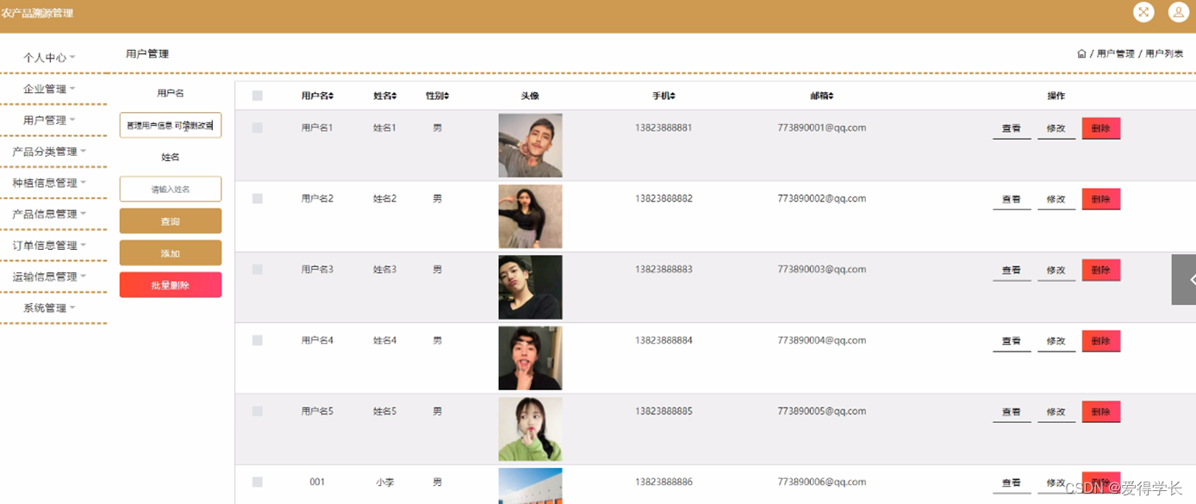
Task: Select phone 13823888885 cell
Action: tap(663, 411)
